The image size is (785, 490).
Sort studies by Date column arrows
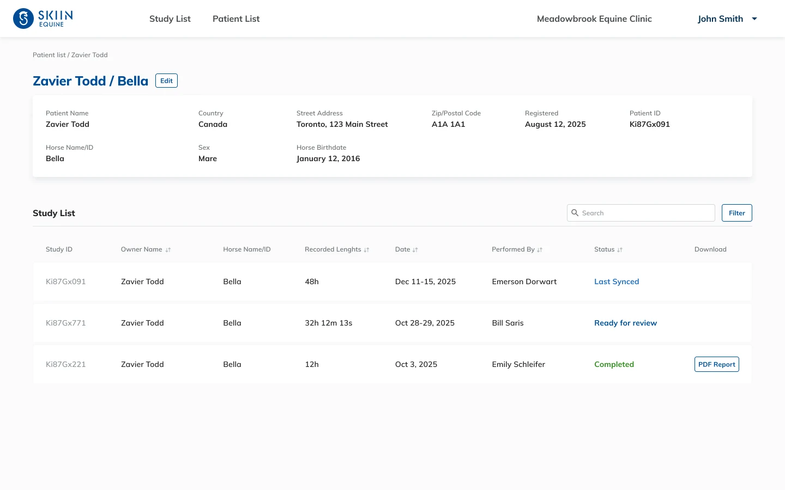(x=415, y=250)
